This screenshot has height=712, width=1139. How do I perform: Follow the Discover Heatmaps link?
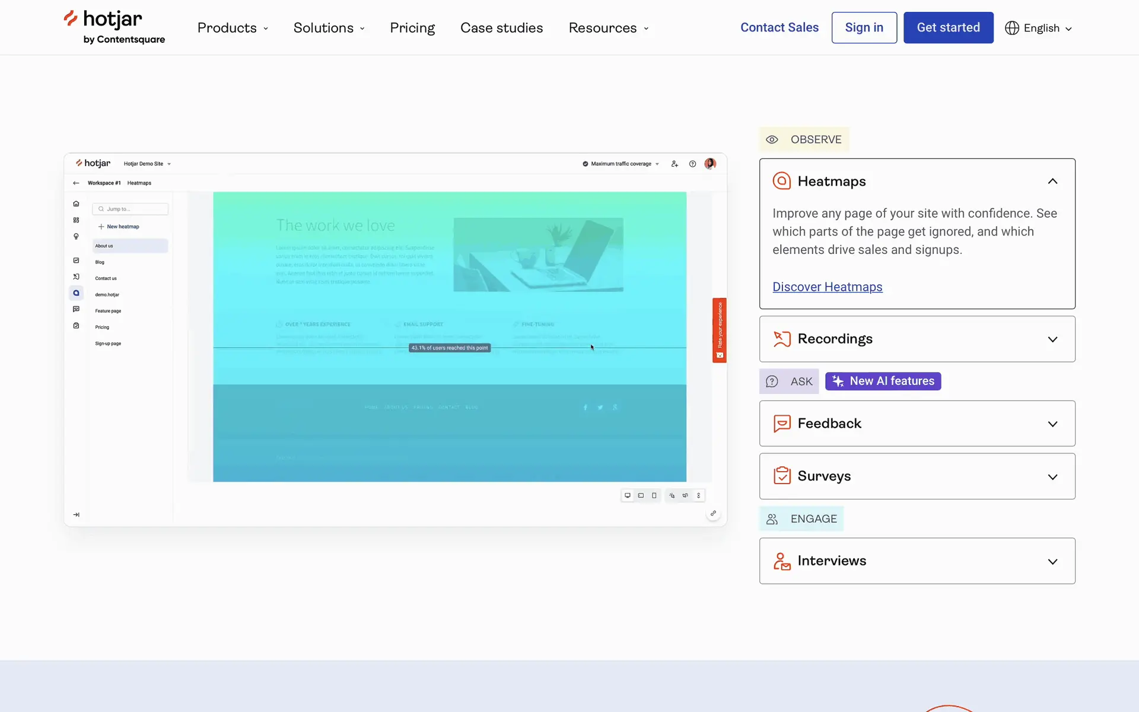point(827,287)
